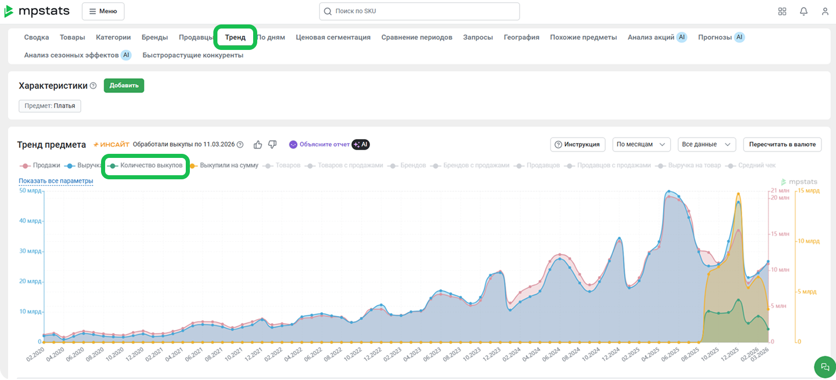Click help icon next to Характеристики
The width and height of the screenshot is (836, 380).
(93, 86)
